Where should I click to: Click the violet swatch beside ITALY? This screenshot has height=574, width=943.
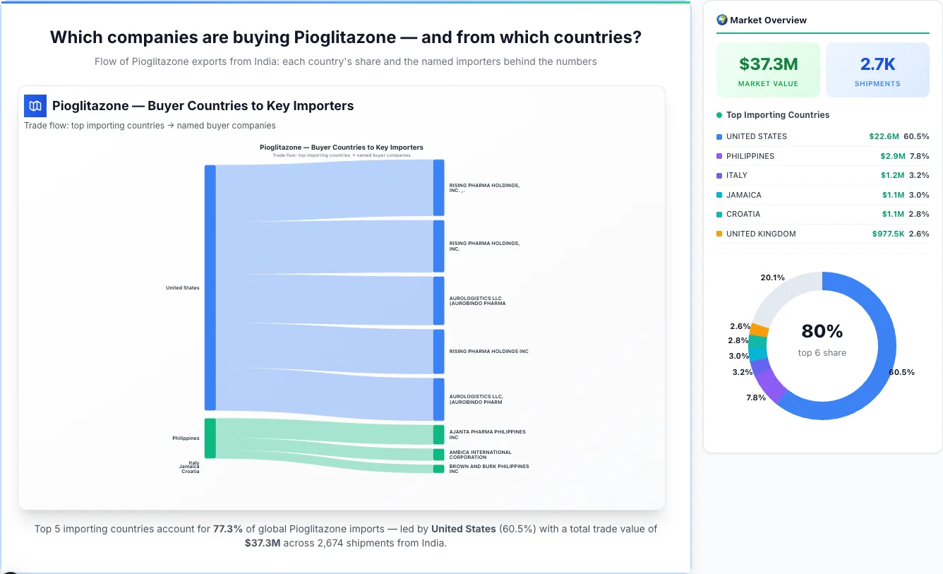(x=719, y=176)
